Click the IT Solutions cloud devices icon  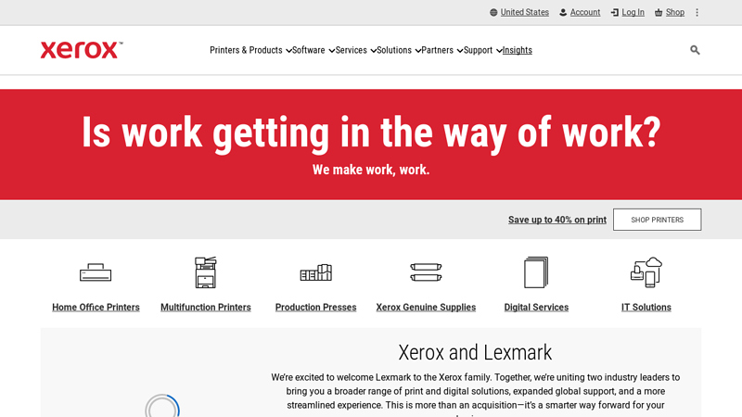(x=646, y=272)
